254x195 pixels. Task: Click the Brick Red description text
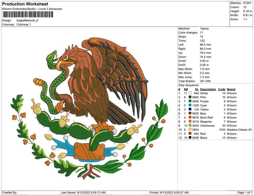click(206, 117)
